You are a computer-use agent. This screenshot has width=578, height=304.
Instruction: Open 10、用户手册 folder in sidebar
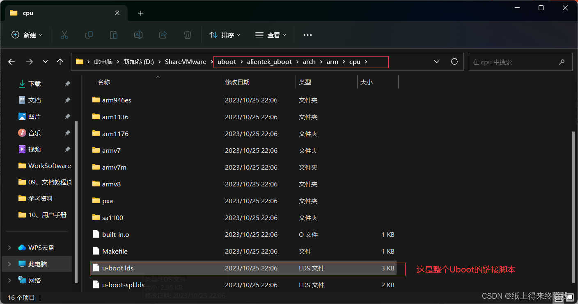click(x=42, y=215)
